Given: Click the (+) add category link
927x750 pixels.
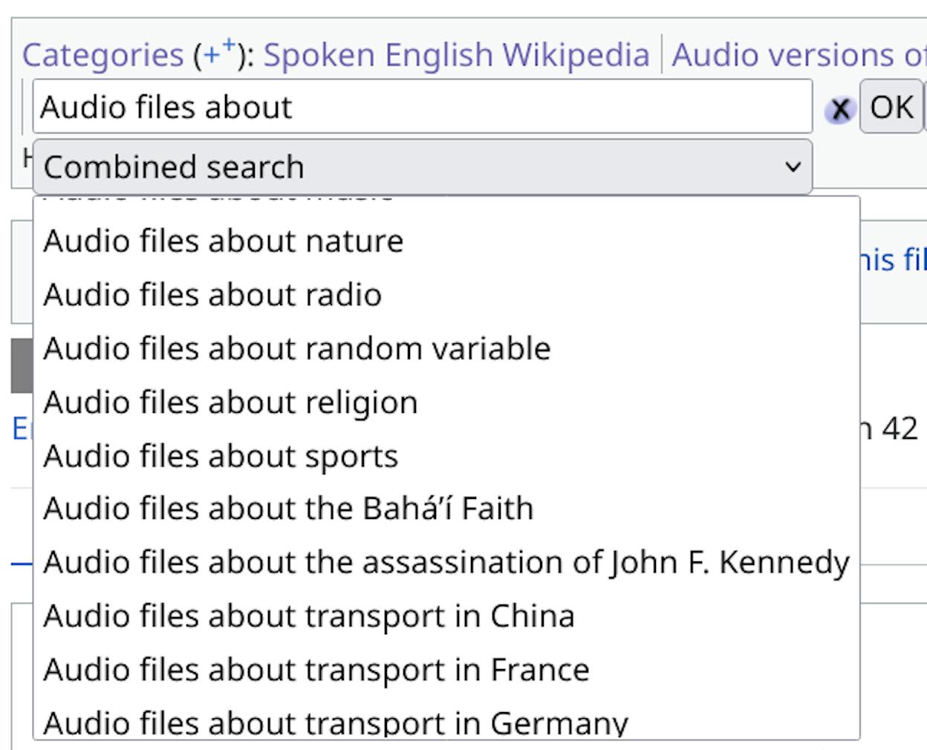Looking at the screenshot, I should 221,53.
